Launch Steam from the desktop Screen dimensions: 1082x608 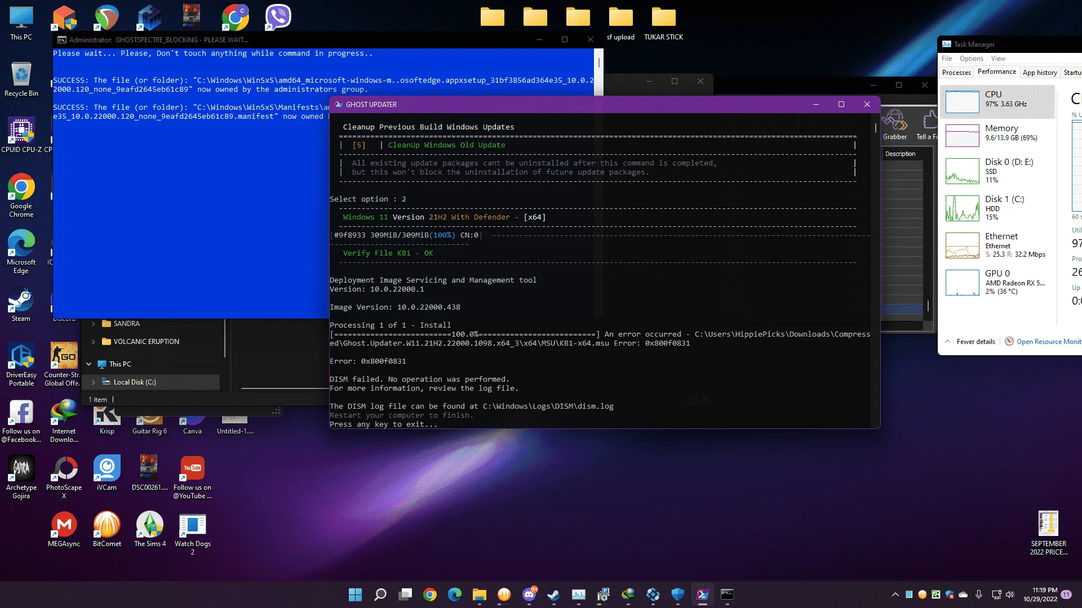[21, 304]
